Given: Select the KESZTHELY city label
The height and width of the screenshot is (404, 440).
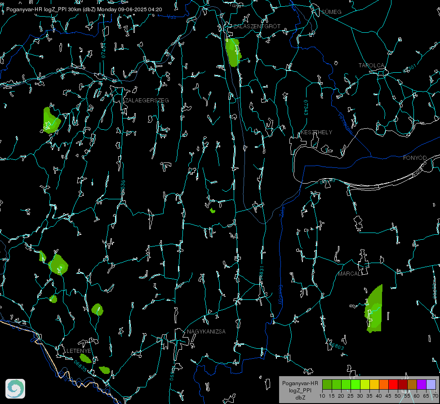Looking at the screenshot, I should [x=316, y=132].
